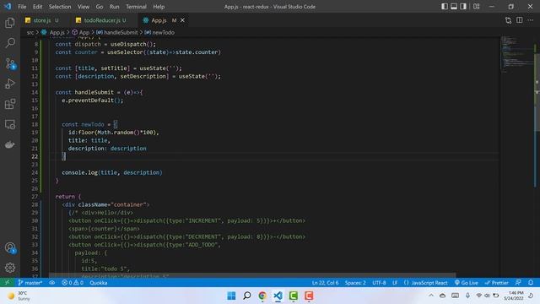Viewport: 540px width, 304px height.
Task: Click the remote window indicator in status bar
Action: click(7, 283)
